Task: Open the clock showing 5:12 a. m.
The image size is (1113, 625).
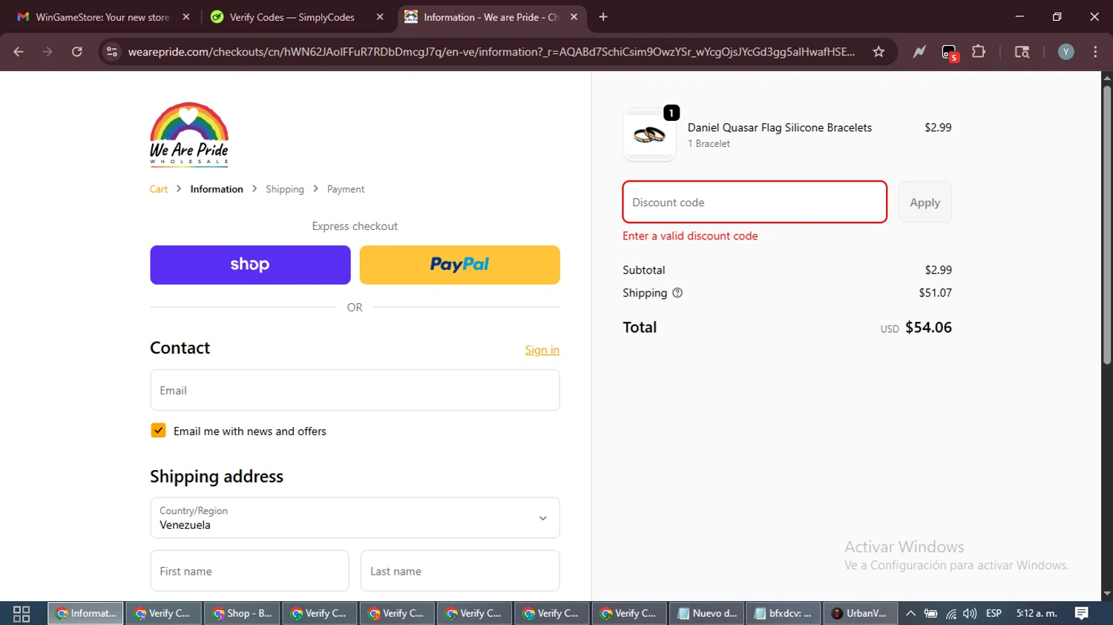Action: [x=1037, y=614]
